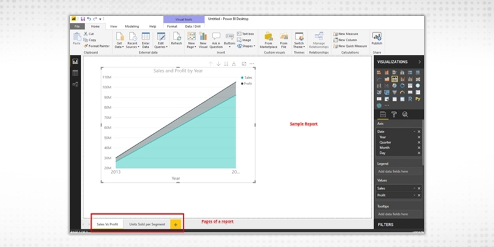Open the Analytics magnifier pane tab
Screen dimensions: 494x247
point(405,115)
